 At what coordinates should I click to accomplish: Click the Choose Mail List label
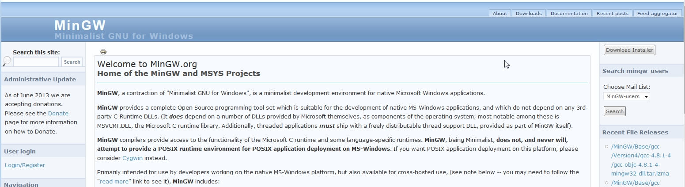tap(627, 87)
